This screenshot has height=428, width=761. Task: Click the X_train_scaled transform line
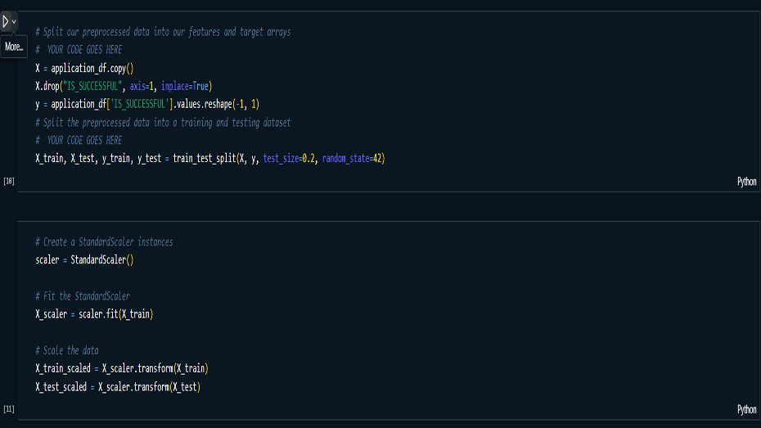coord(127,368)
